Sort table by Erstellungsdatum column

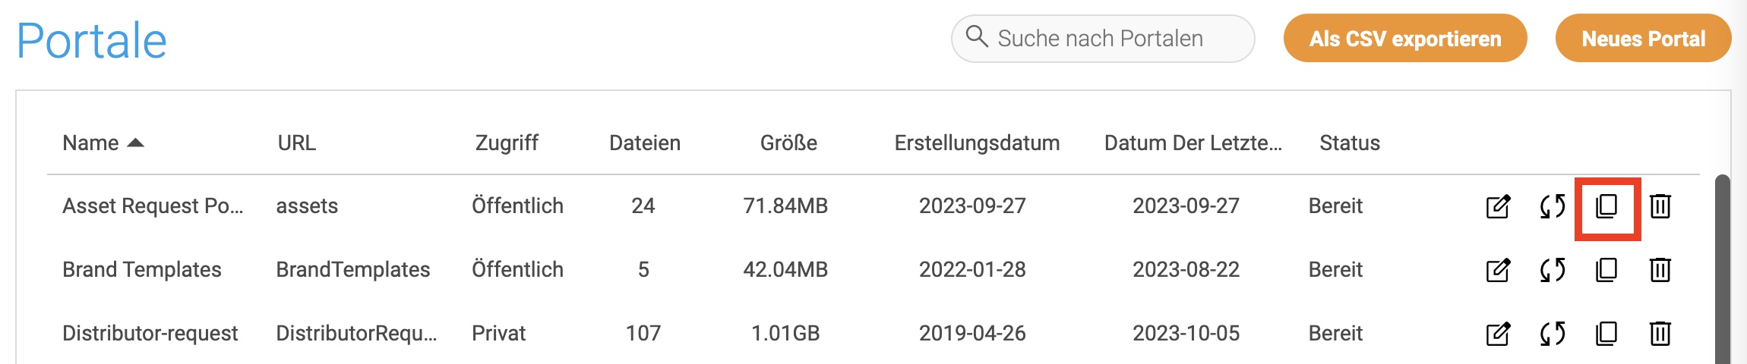coord(977,143)
